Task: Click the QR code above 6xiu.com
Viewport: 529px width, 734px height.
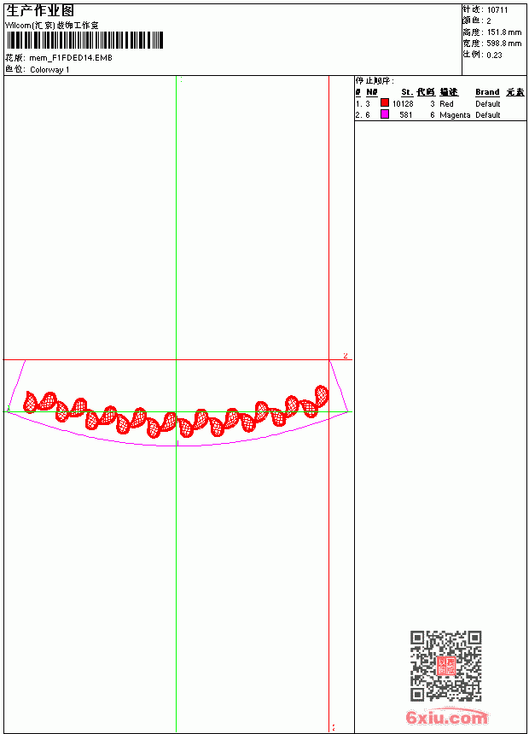Action: click(x=446, y=666)
